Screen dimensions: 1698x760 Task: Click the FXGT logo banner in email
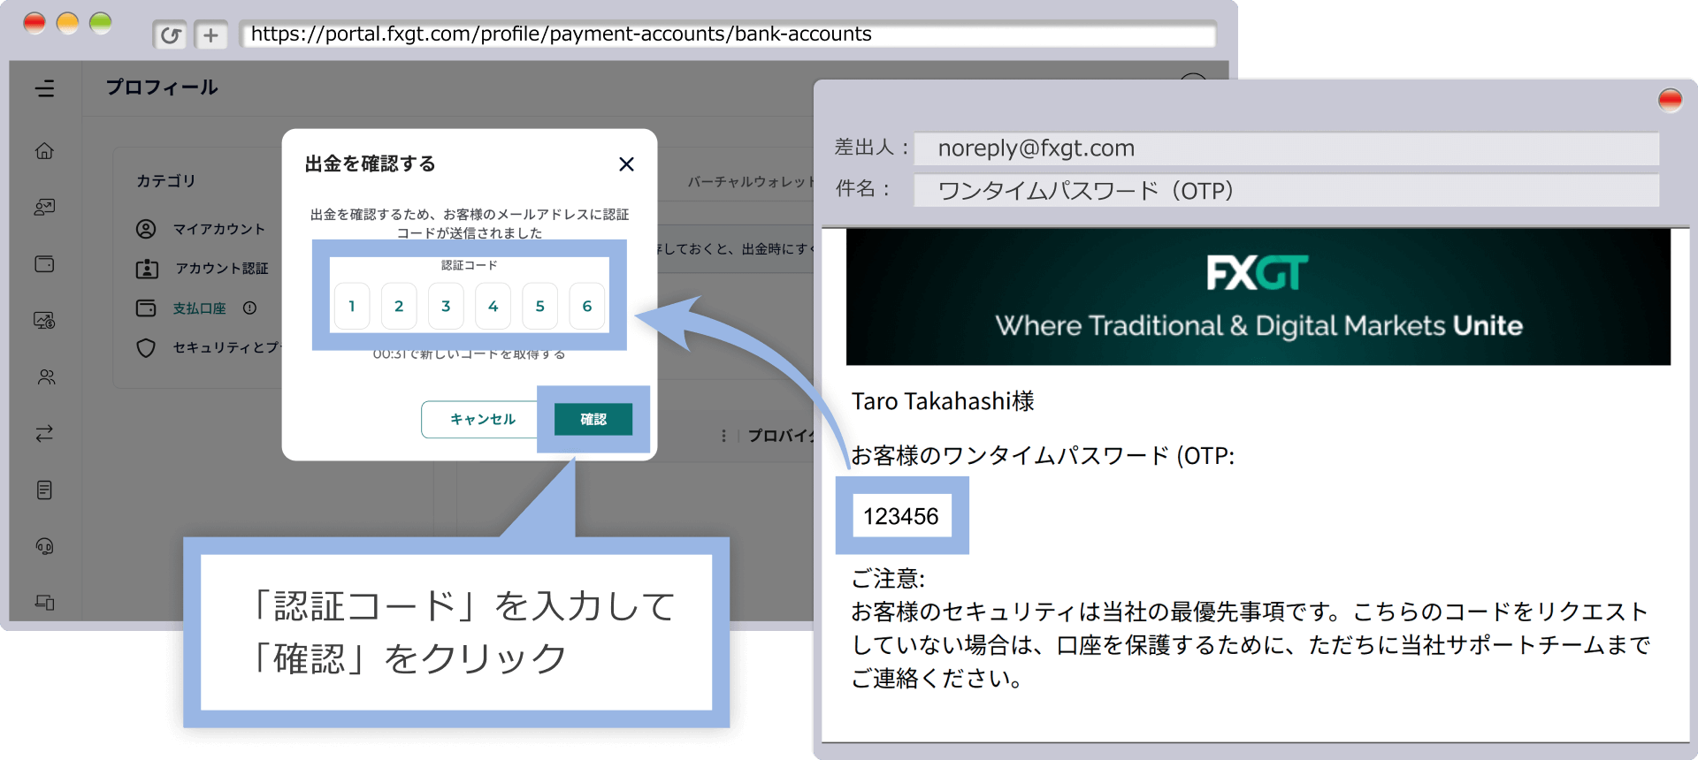click(x=1258, y=297)
